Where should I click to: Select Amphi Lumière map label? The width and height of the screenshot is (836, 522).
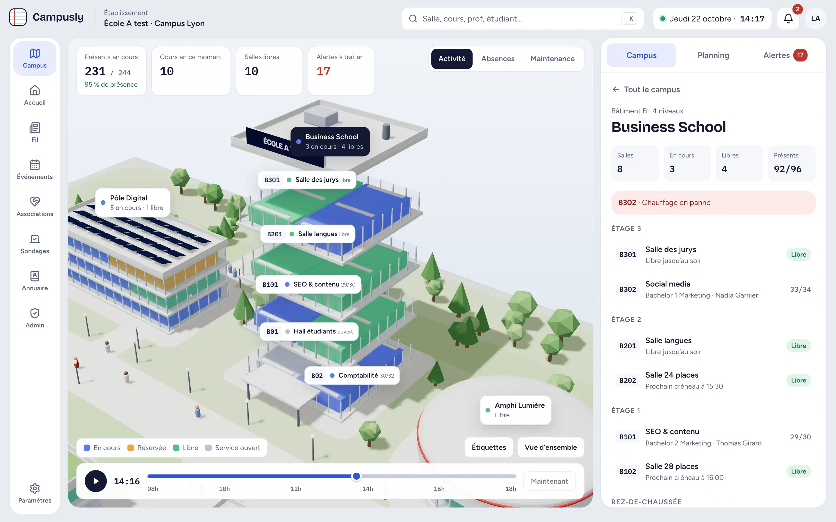click(x=516, y=410)
